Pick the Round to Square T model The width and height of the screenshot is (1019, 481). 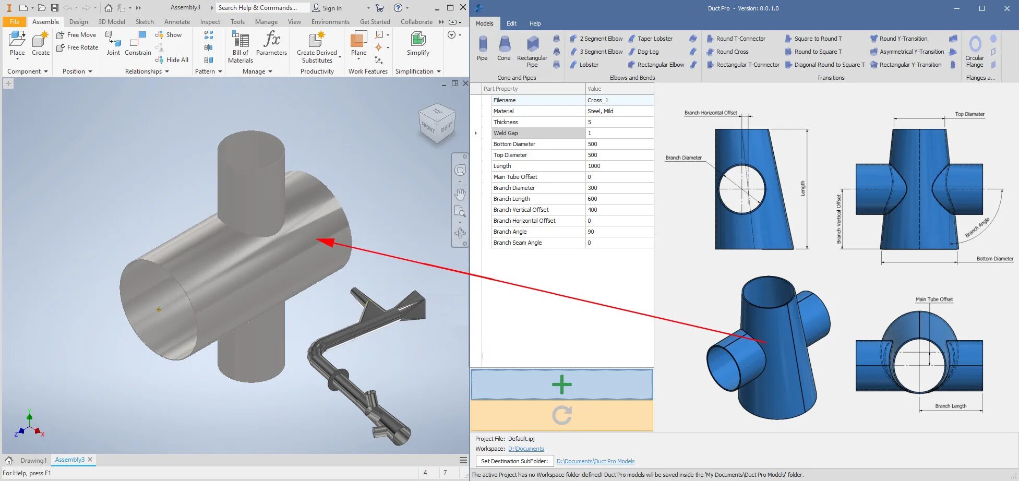point(813,52)
